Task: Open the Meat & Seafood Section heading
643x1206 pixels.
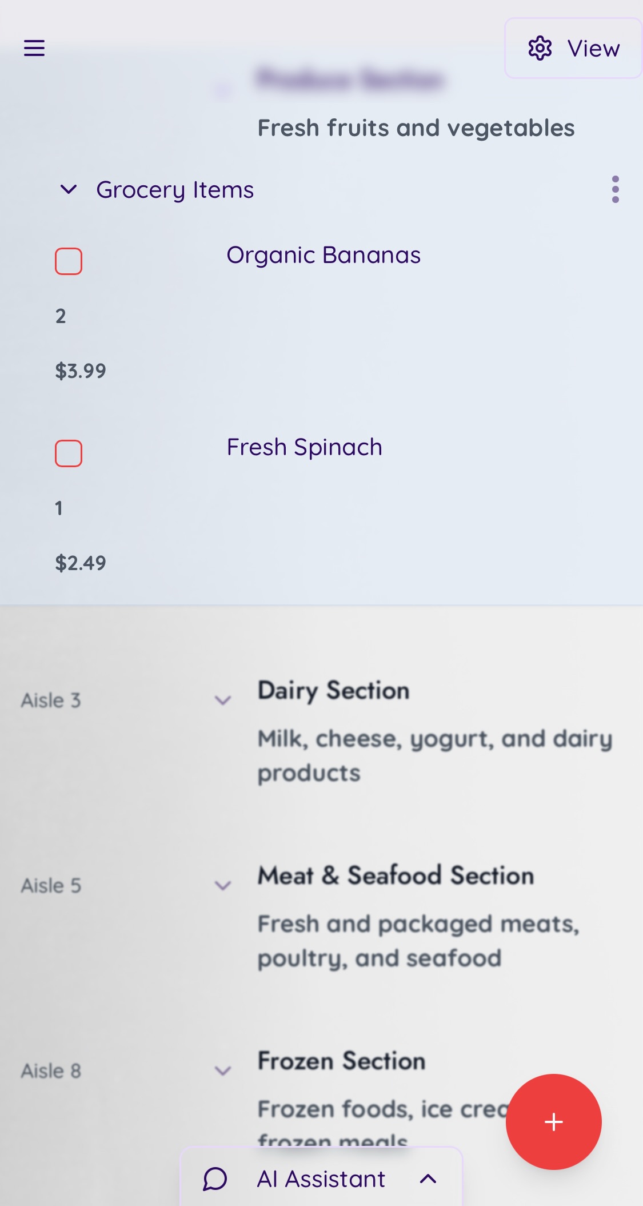Action: (396, 875)
